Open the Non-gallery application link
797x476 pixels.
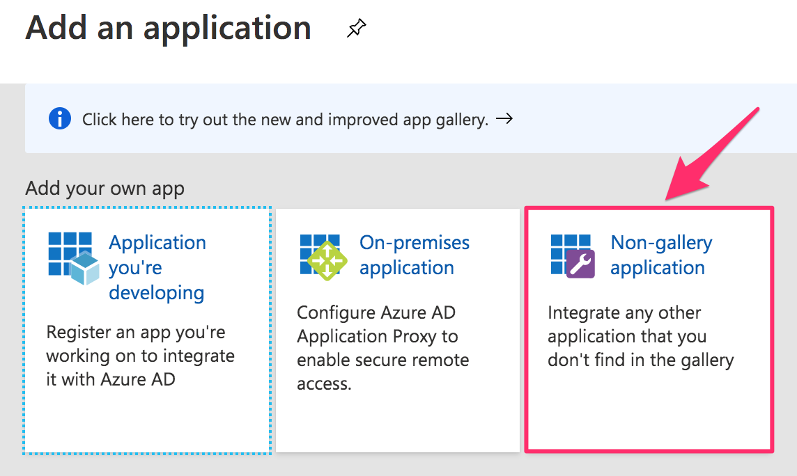coord(660,254)
